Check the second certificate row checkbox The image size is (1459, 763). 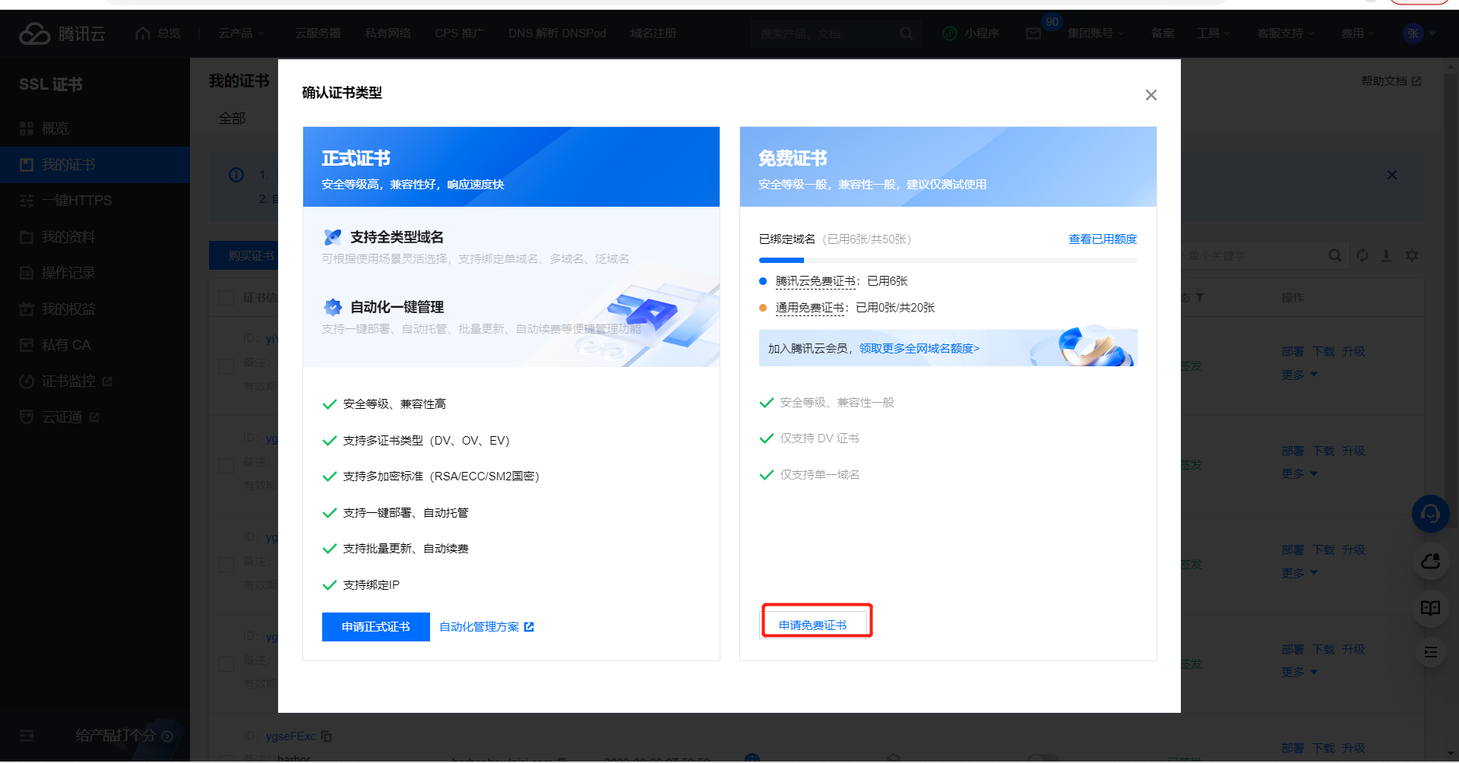[226, 465]
